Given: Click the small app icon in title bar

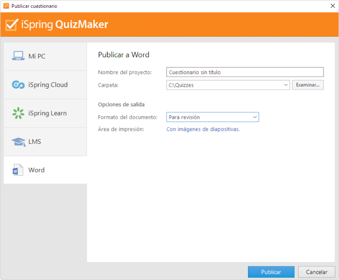Looking at the screenshot, I should point(6,6).
